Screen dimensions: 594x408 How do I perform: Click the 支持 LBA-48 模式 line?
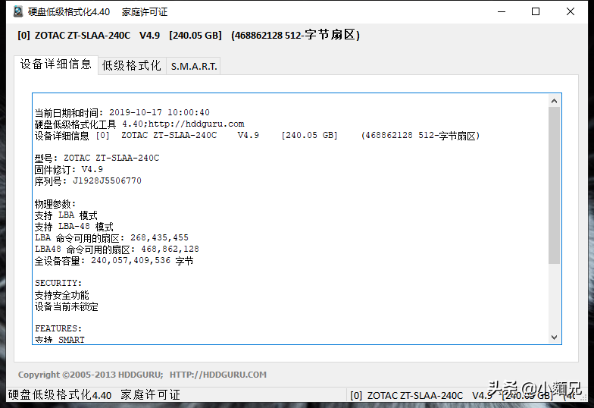pyautogui.click(x=74, y=227)
